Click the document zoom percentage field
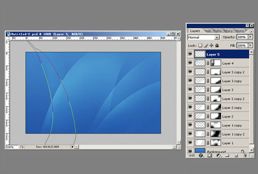Image resolution: width=258 pixels, height=174 pixels. pos(12,147)
